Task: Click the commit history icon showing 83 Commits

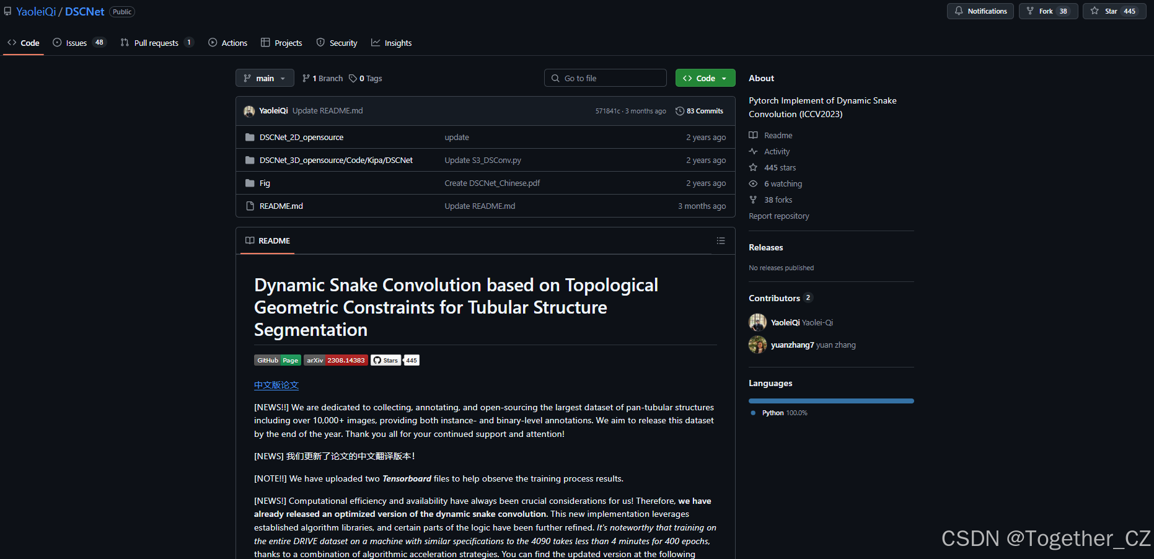Action: tap(679, 111)
